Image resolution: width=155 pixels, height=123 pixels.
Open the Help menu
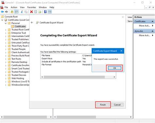click(x=52, y=7)
